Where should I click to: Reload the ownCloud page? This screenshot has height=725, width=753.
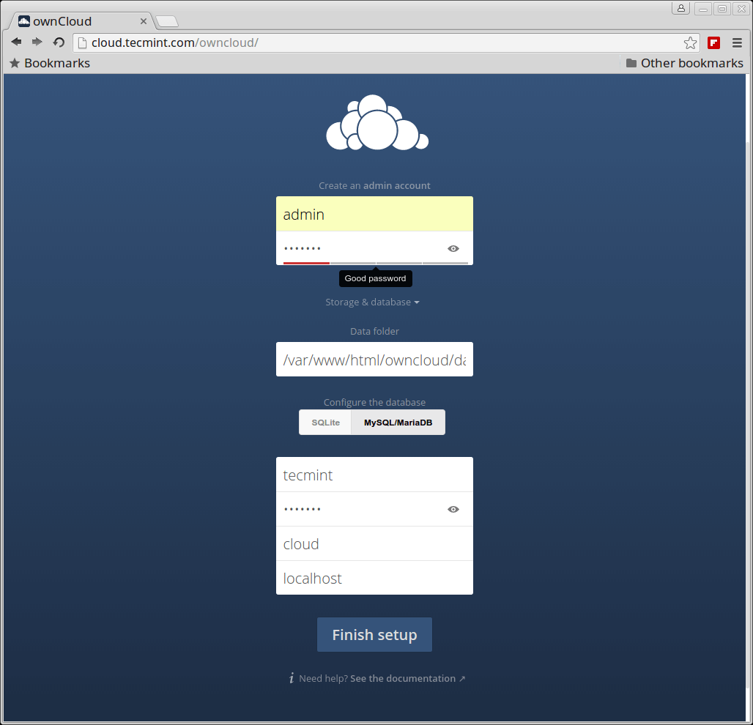click(x=59, y=42)
